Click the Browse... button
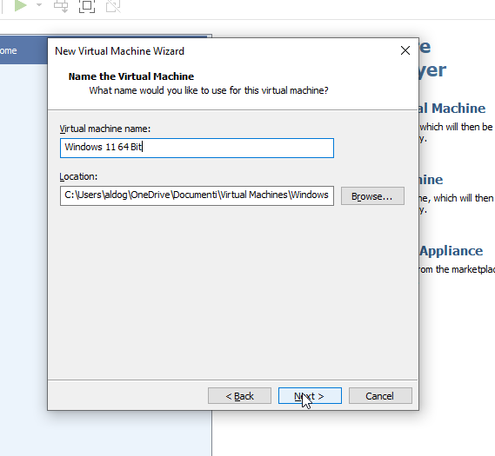Image resolution: width=495 pixels, height=456 pixels. tap(372, 196)
